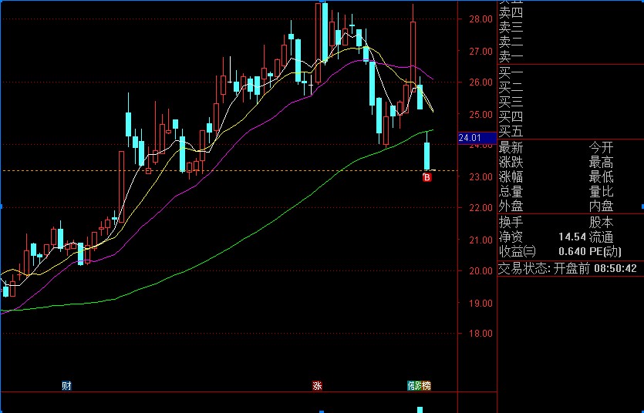Click the 26.00 price axis label

pos(481,82)
